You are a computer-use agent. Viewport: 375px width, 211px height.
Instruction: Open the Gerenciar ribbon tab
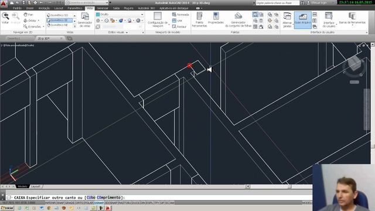click(x=103, y=8)
